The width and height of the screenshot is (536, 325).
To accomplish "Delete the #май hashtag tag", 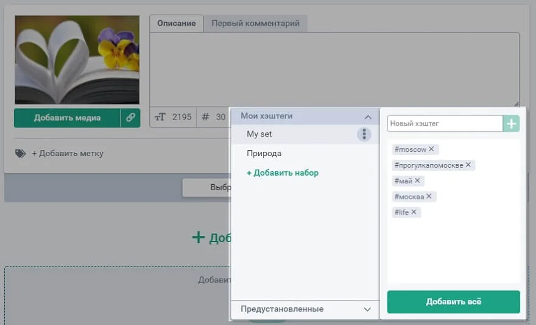I will pyautogui.click(x=418, y=181).
